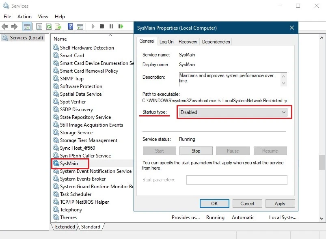
Task: Open the File menu
Action: (x=7, y=17)
